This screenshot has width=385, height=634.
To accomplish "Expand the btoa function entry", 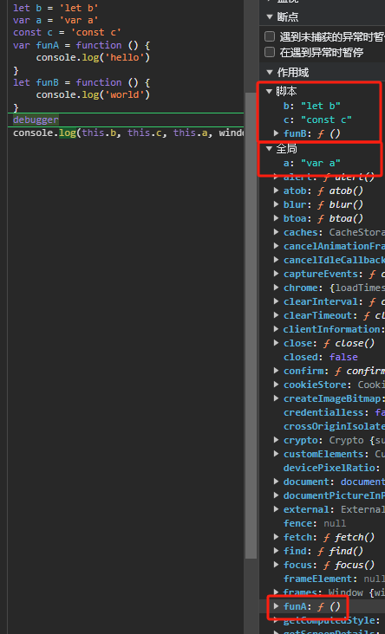I will tap(276, 218).
